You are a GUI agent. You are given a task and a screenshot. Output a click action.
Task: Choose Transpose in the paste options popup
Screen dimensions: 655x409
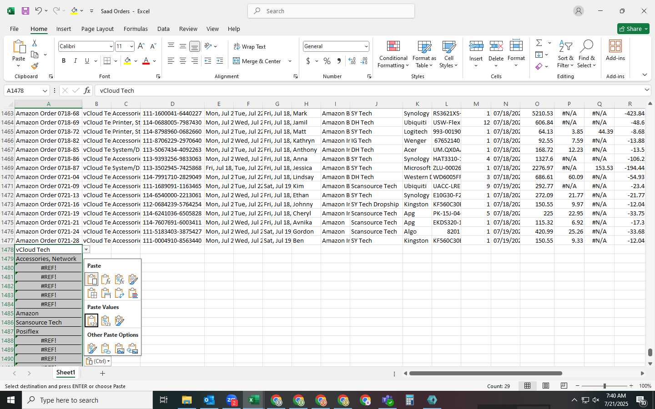click(119, 293)
